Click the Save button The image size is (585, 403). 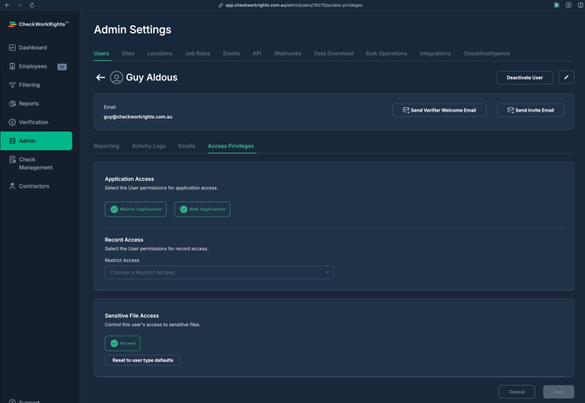(x=559, y=392)
